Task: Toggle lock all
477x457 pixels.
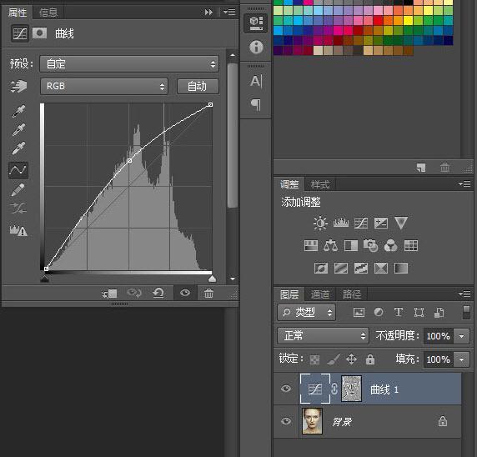Action: point(370,359)
